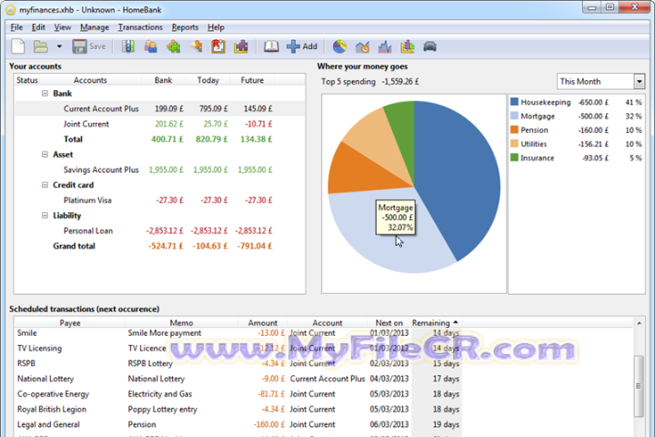This screenshot has width=655, height=437.
Task: Open the vehicle cost car report
Action: click(429, 46)
